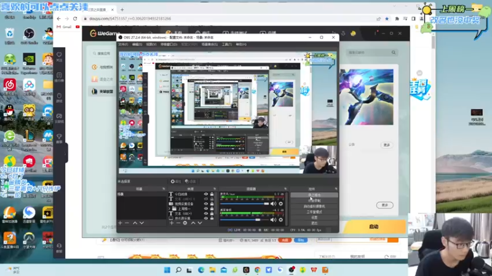
Task: Toggle visibility of 视频采集设备 source
Action: (206, 204)
